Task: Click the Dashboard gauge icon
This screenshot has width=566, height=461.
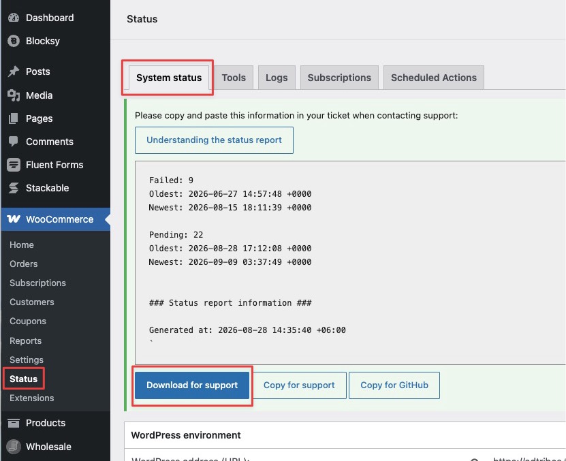Action: coord(14,18)
